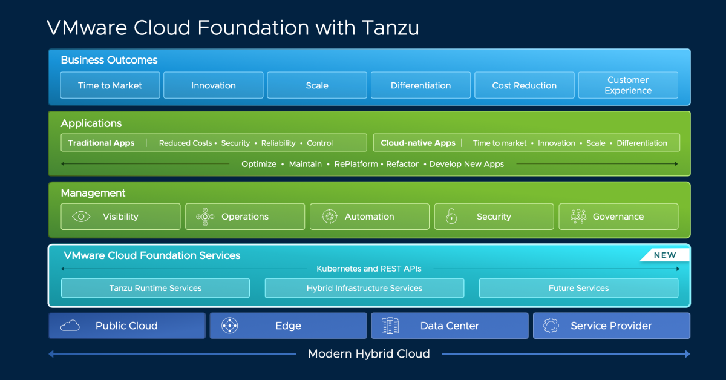Click the RePlatform text

(356, 164)
